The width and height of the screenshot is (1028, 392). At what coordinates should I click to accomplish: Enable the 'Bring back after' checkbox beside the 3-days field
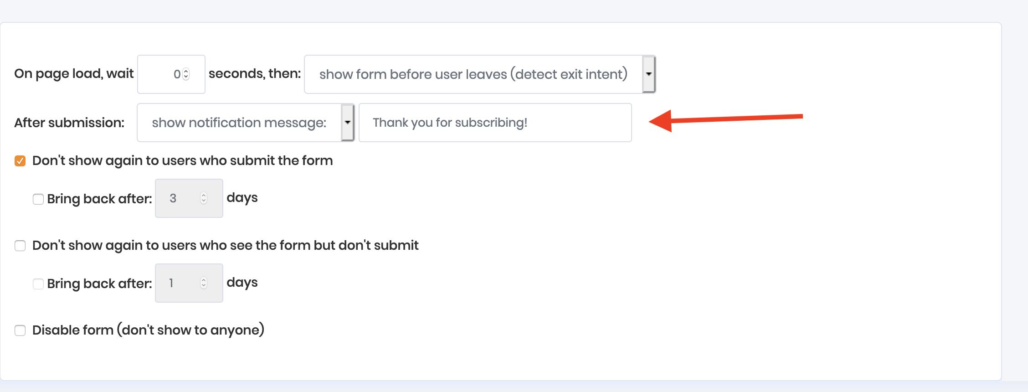pos(38,199)
